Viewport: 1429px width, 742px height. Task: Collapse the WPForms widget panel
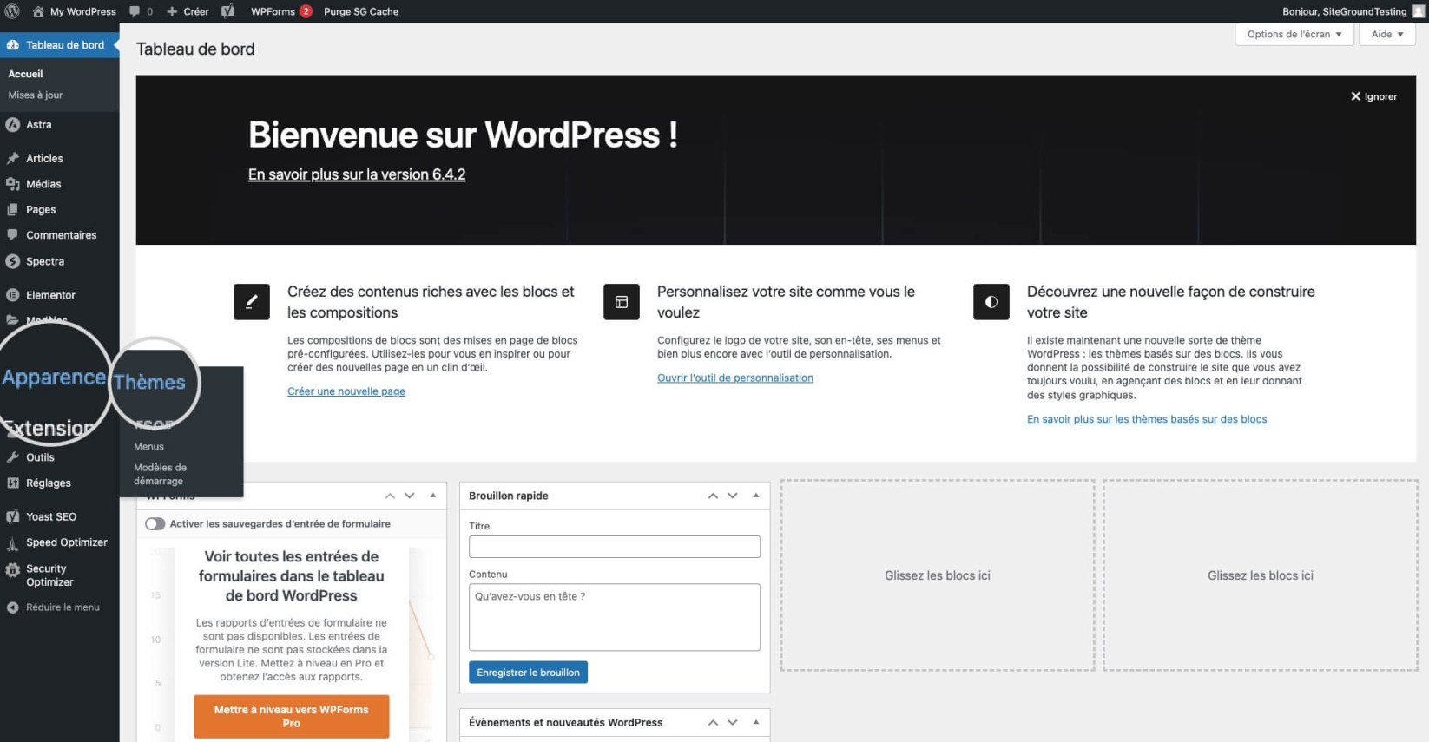click(433, 496)
